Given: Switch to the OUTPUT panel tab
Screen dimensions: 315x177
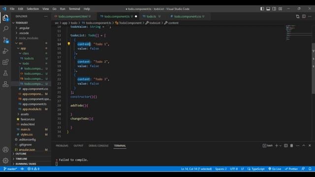Looking at the screenshot, I should (78, 146).
